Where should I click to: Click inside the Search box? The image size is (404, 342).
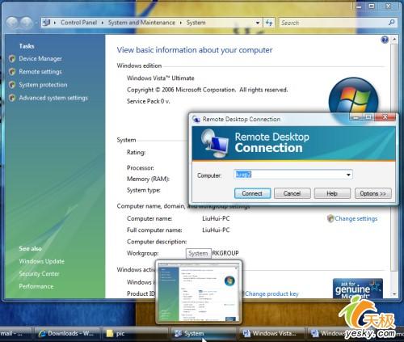coord(333,23)
